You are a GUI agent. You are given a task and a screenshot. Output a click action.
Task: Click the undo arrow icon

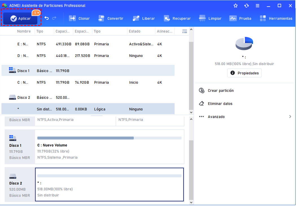pos(47,18)
